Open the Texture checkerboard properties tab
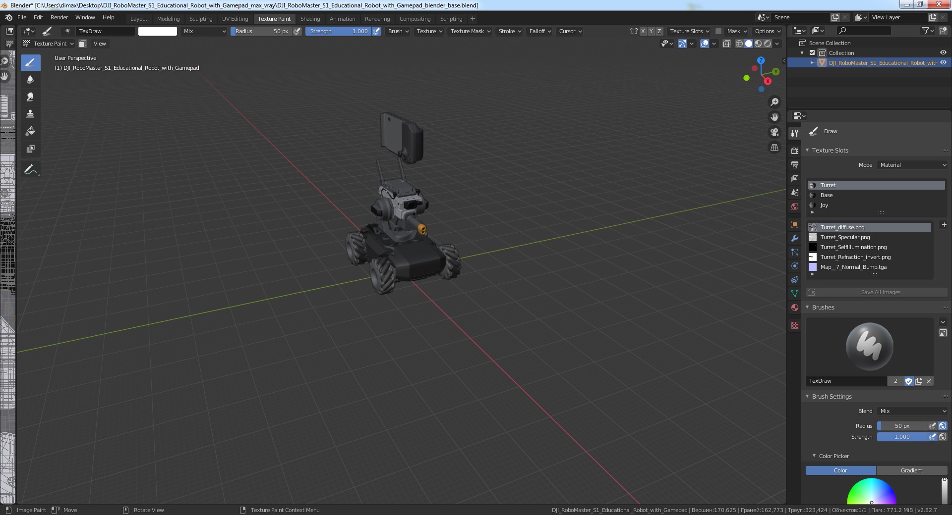The width and height of the screenshot is (952, 515). pyautogui.click(x=795, y=325)
